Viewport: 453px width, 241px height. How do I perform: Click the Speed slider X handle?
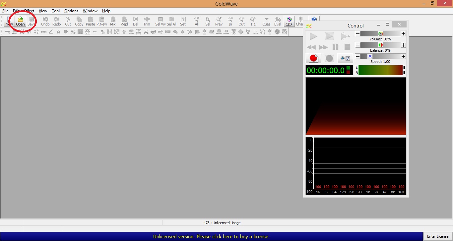coord(370,56)
